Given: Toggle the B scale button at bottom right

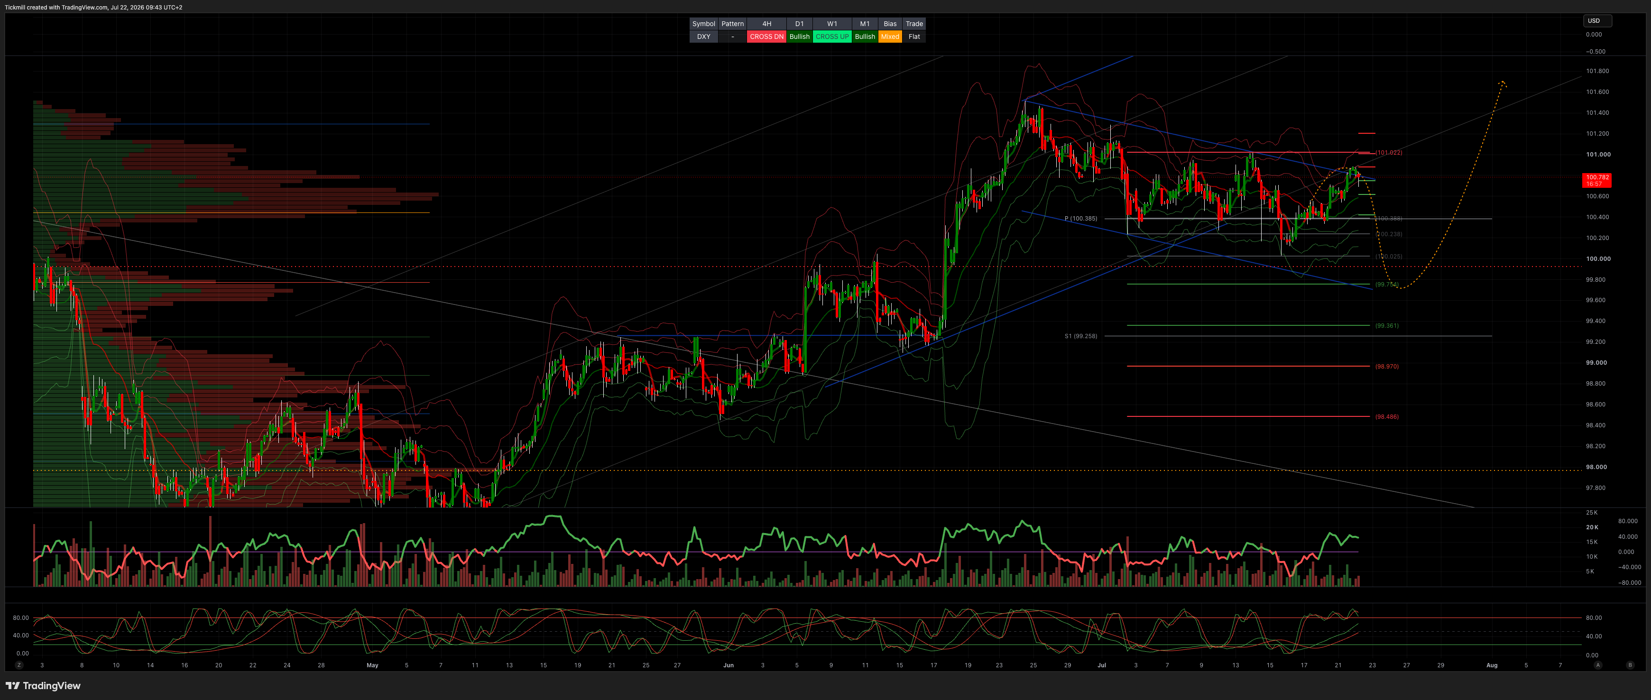Looking at the screenshot, I should point(1630,665).
